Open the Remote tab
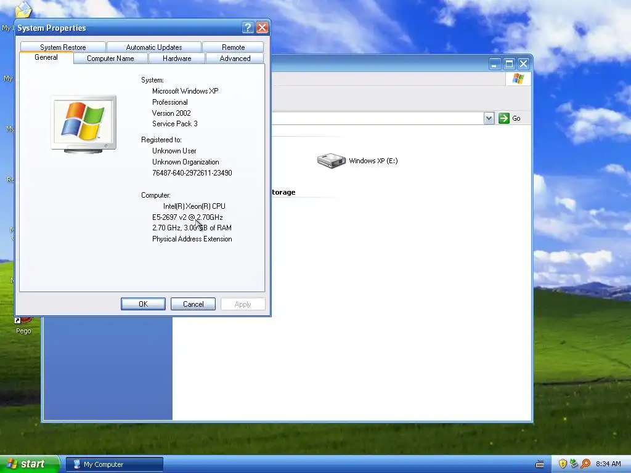The width and height of the screenshot is (631, 473). 233,47
